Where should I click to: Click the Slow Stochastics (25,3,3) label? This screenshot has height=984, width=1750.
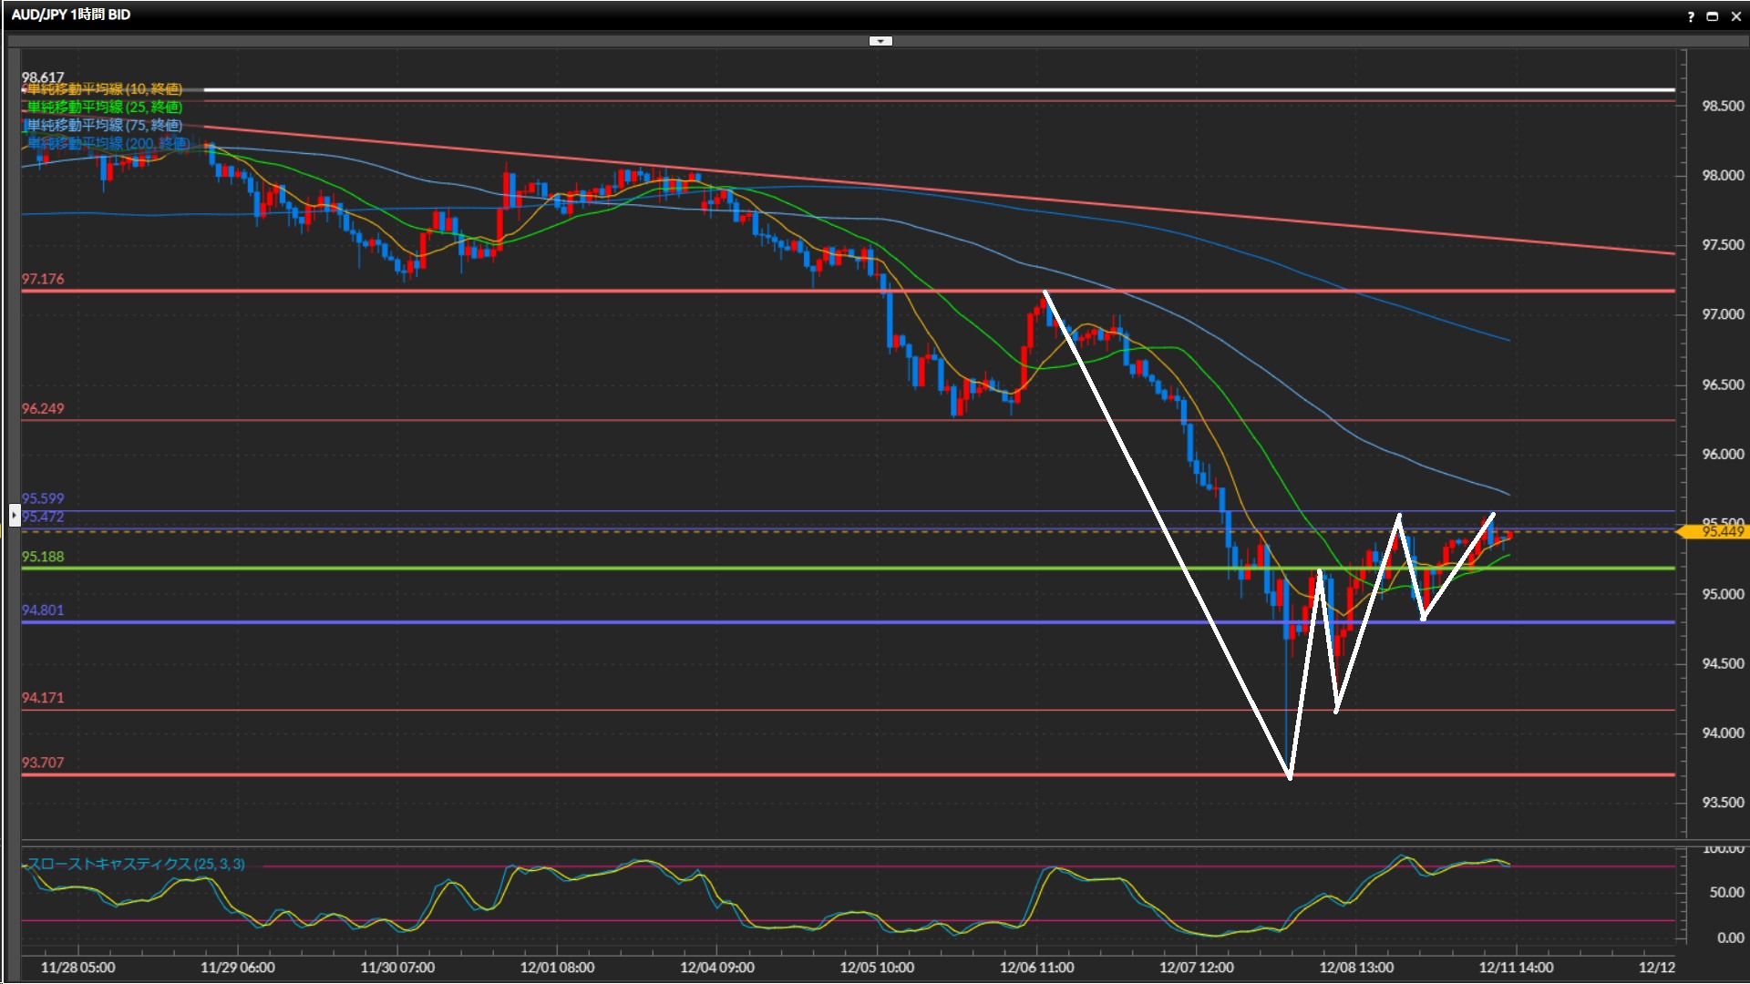coord(136,864)
